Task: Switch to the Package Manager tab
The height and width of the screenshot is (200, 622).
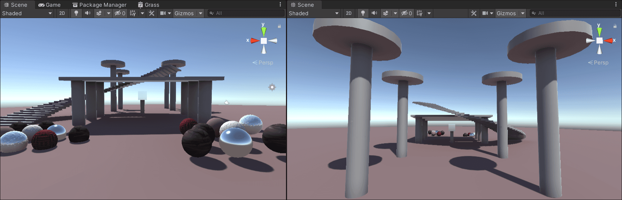Action: (99, 5)
